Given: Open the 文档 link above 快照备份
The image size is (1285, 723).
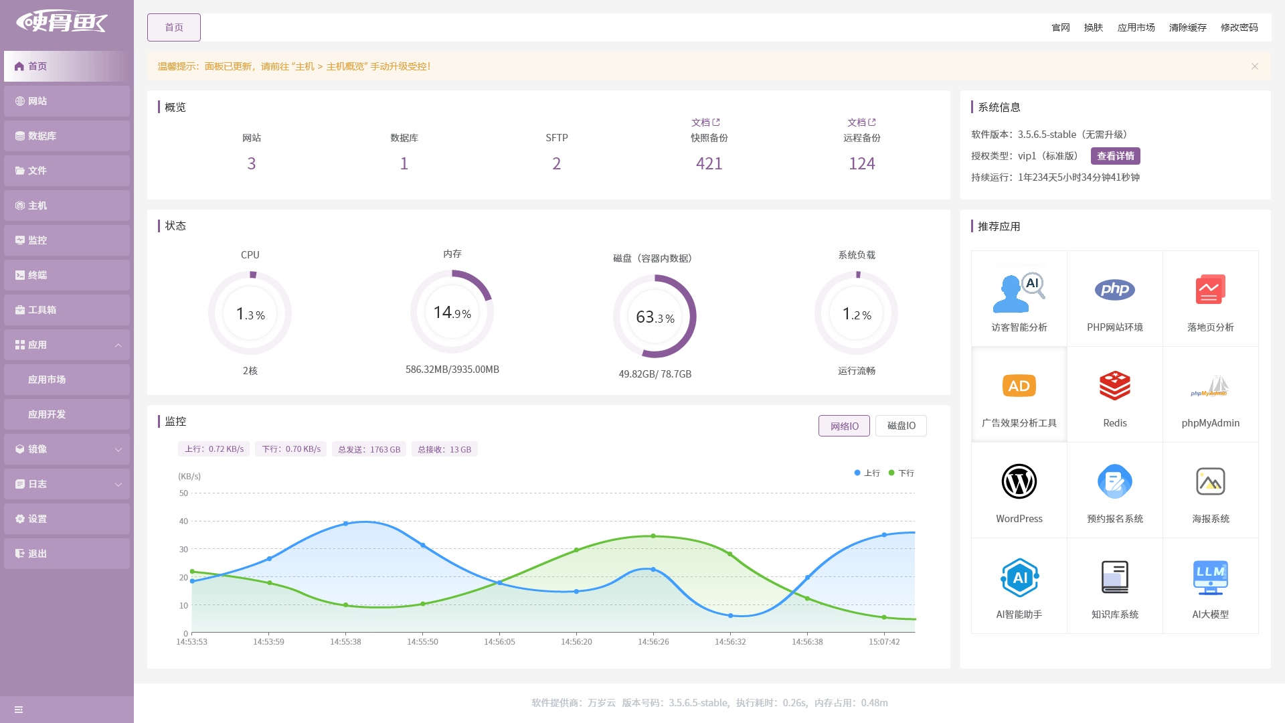Looking at the screenshot, I should 705,123.
